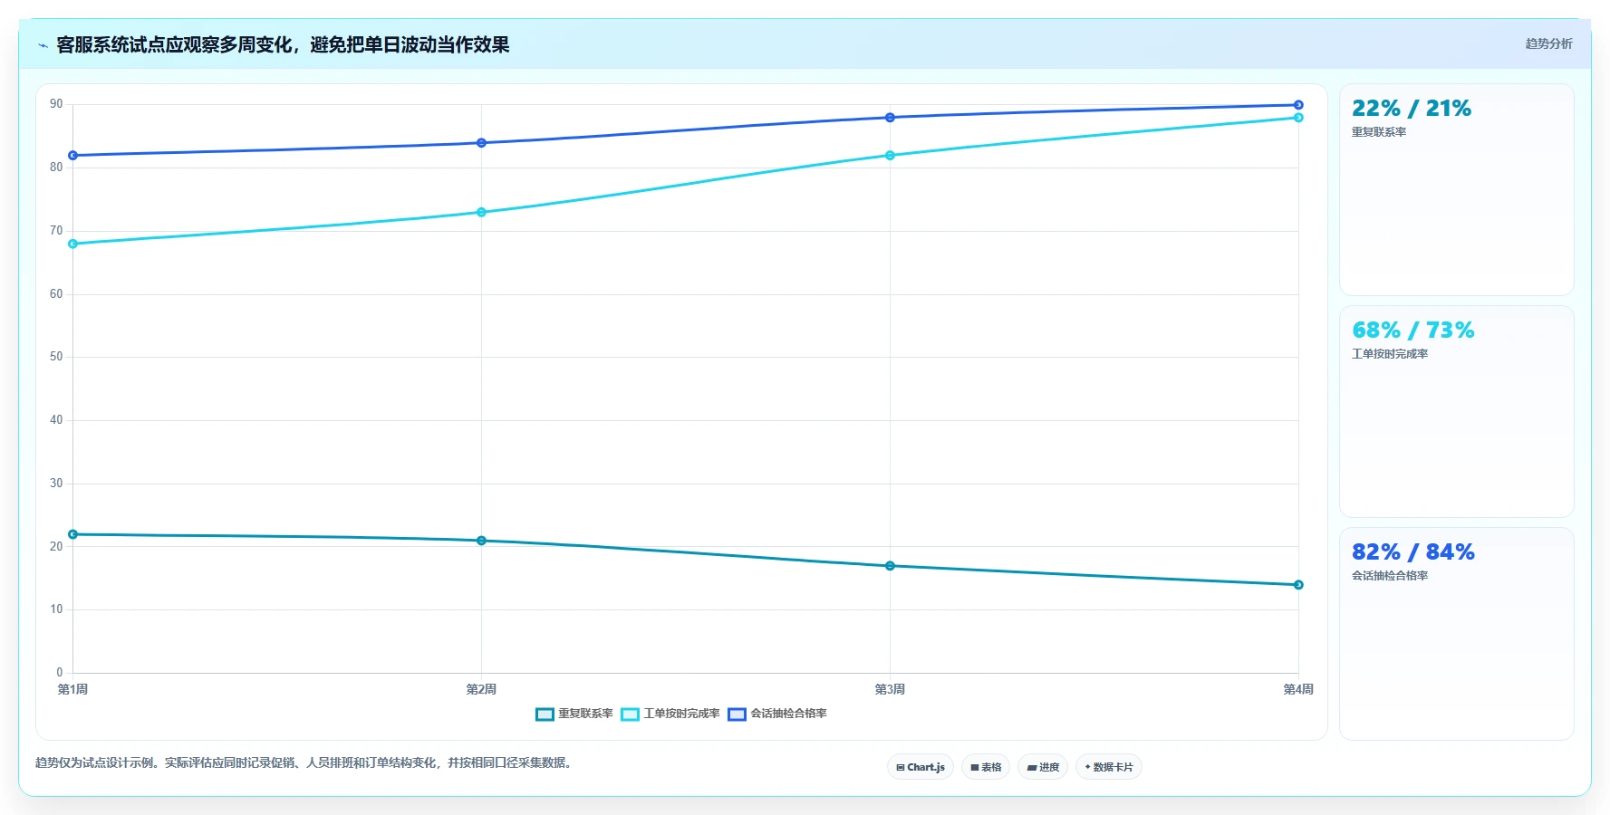Toggle the 重复联系率 legend item
The height and width of the screenshot is (815, 1610).
(x=574, y=714)
